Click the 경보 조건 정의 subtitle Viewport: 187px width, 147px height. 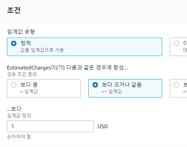tap(22, 74)
